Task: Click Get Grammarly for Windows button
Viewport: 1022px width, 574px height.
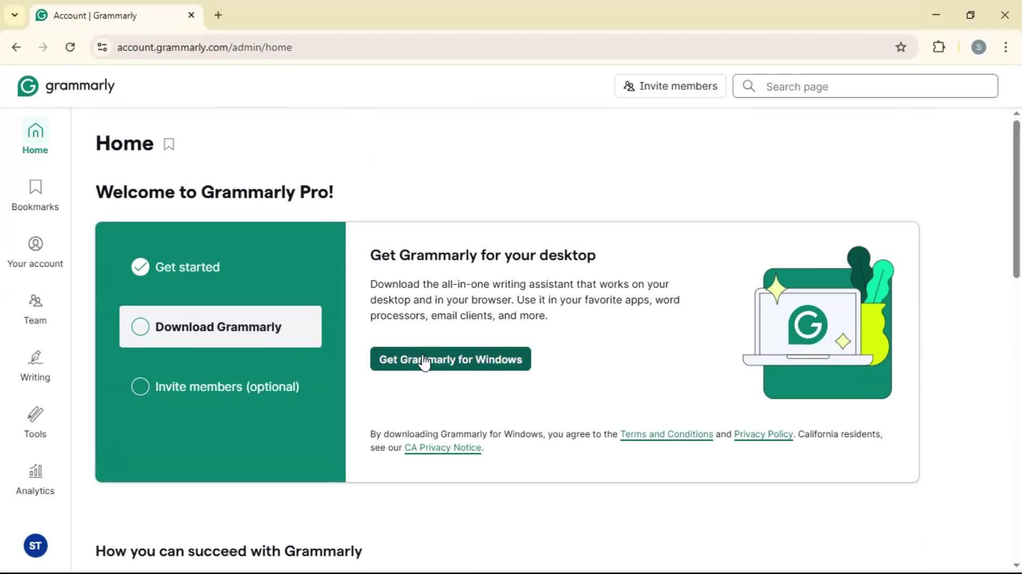Action: tap(450, 359)
